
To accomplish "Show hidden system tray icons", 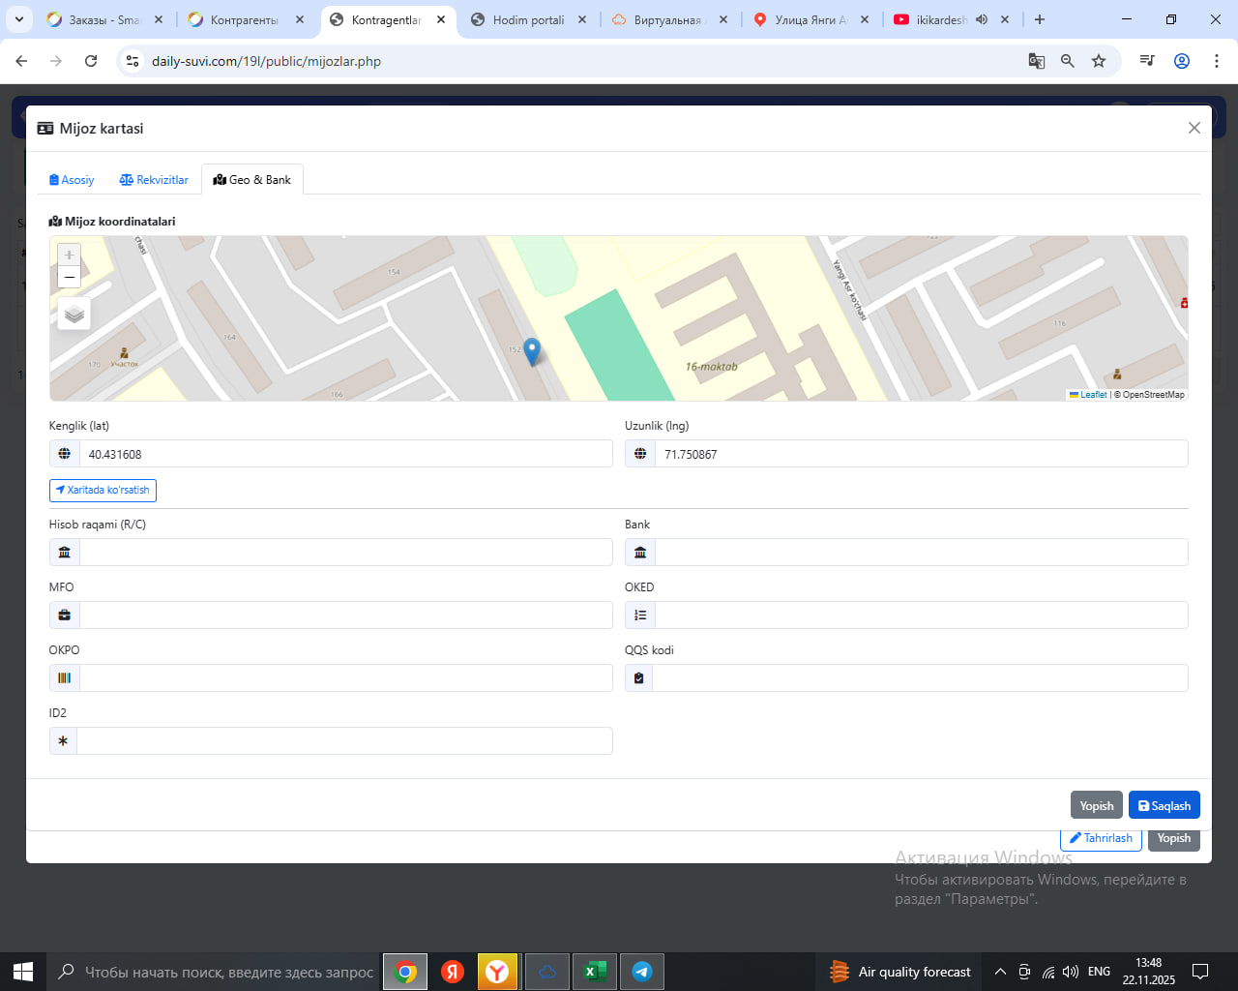I will 1000,972.
